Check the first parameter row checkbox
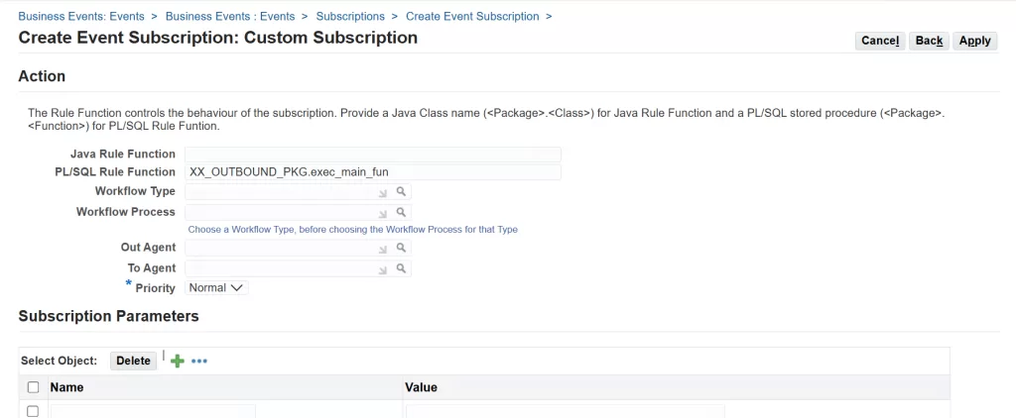Viewport: 1016px width, 418px height. [34, 410]
